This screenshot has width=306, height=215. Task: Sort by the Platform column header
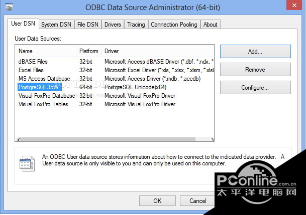pyautogui.click(x=89, y=51)
